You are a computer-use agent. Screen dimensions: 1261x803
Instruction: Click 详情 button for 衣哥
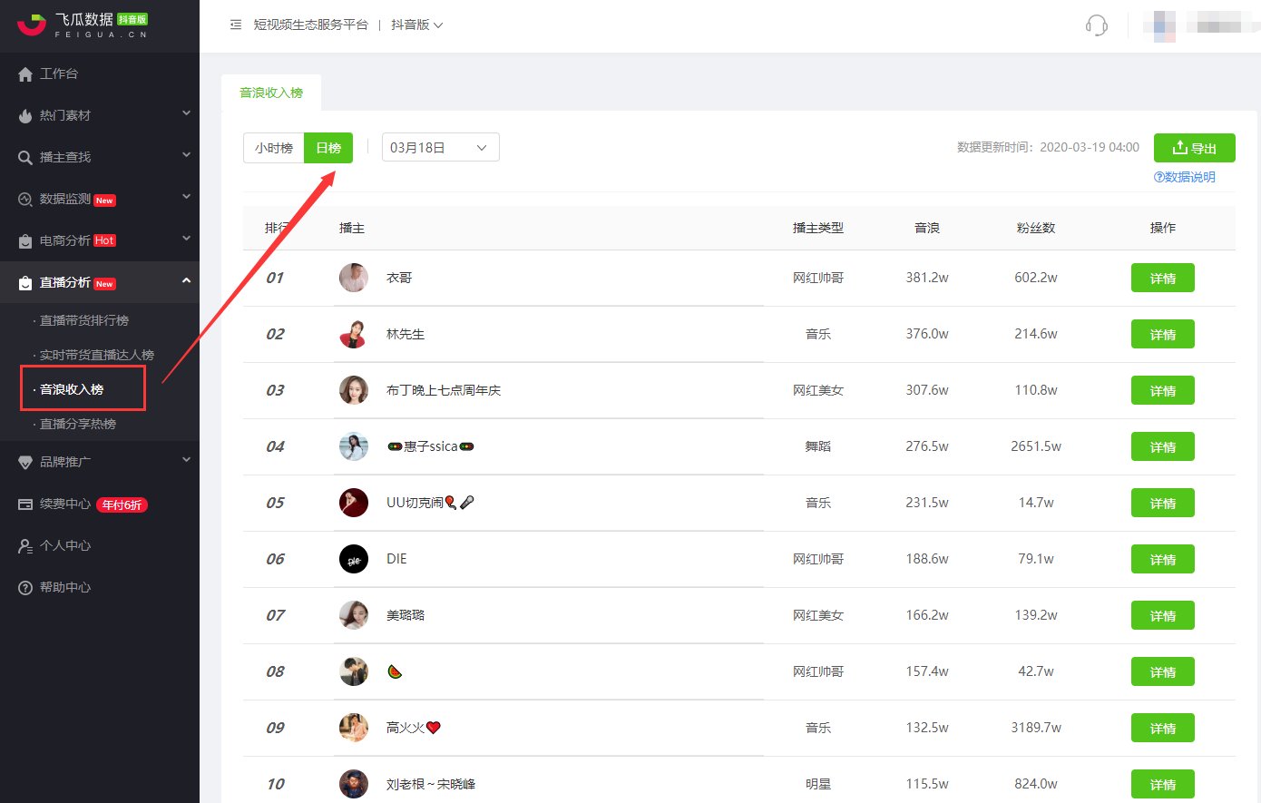tap(1162, 279)
